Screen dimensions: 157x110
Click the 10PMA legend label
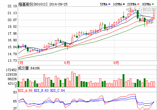[x=117, y=4]
